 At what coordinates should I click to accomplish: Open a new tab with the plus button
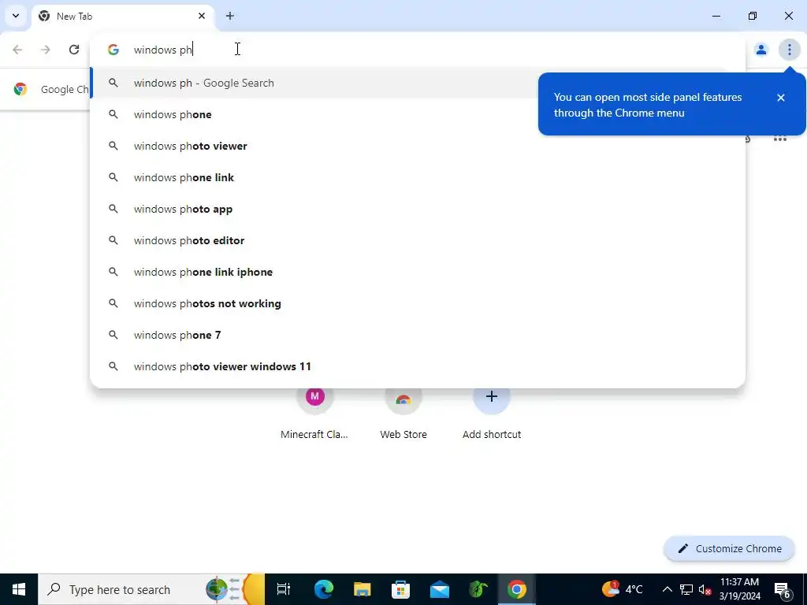coord(230,16)
